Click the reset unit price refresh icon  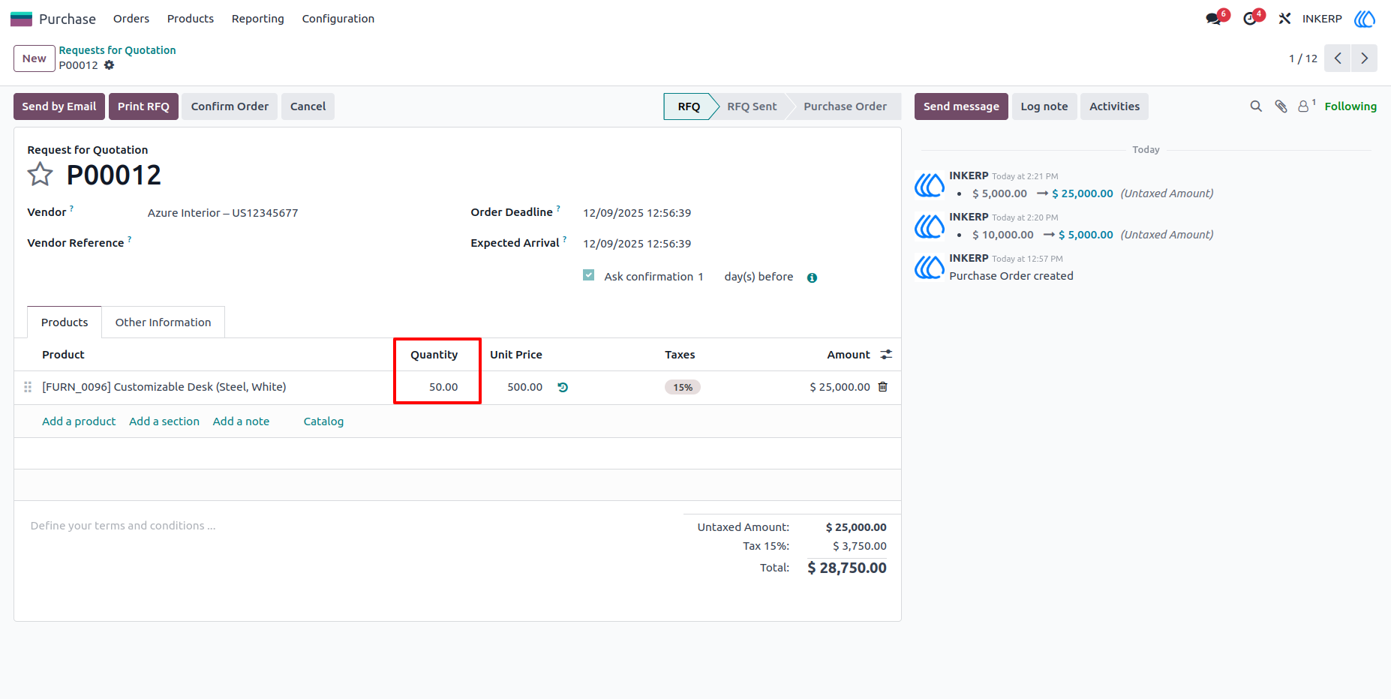(563, 387)
